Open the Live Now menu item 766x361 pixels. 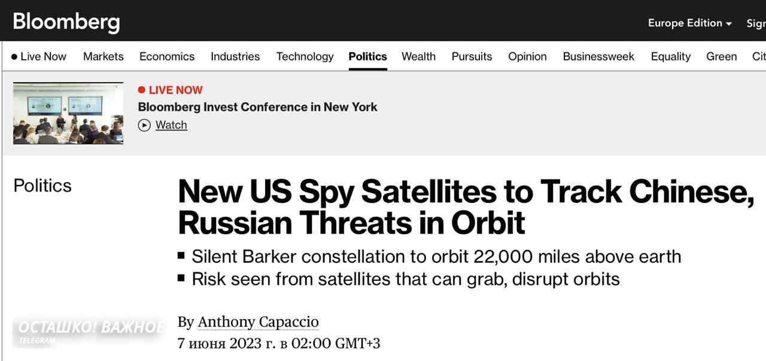tap(39, 56)
